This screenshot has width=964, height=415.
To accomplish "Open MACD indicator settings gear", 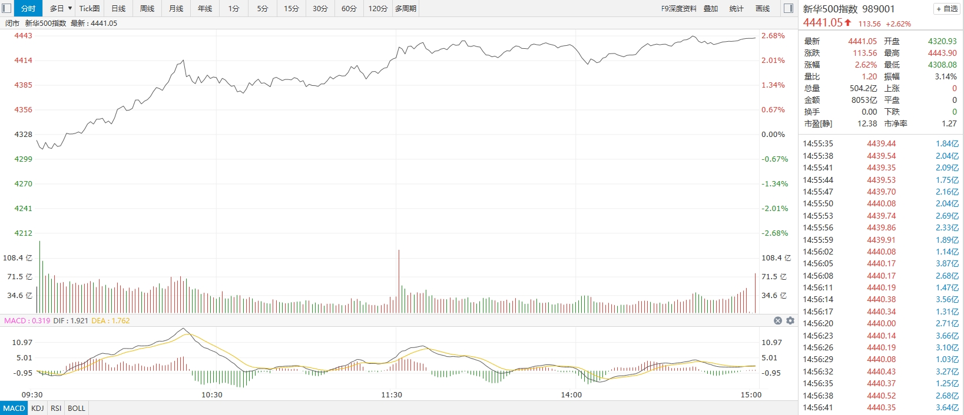I will [x=790, y=320].
